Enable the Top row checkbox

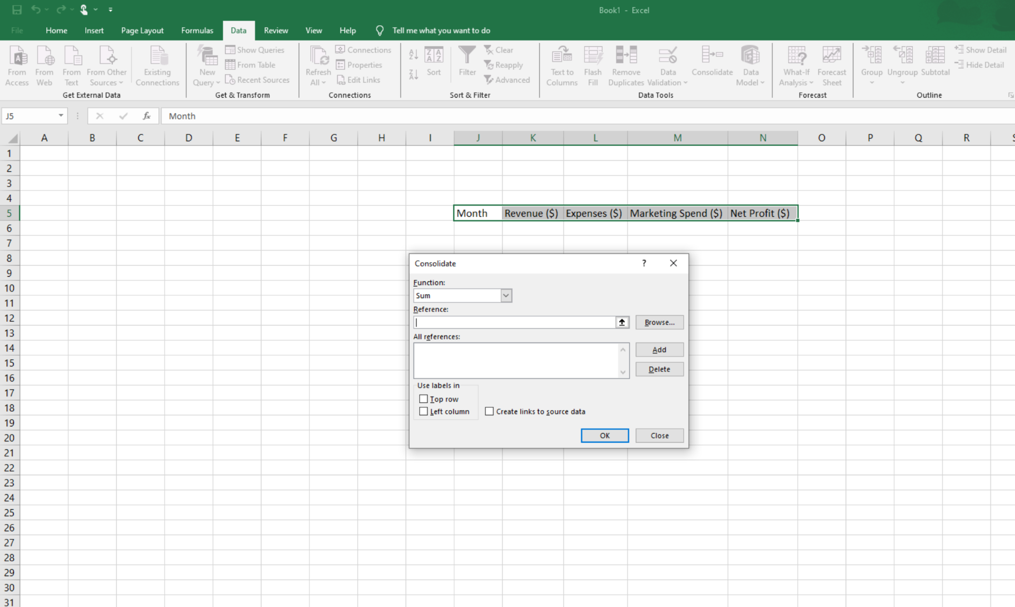coord(423,399)
